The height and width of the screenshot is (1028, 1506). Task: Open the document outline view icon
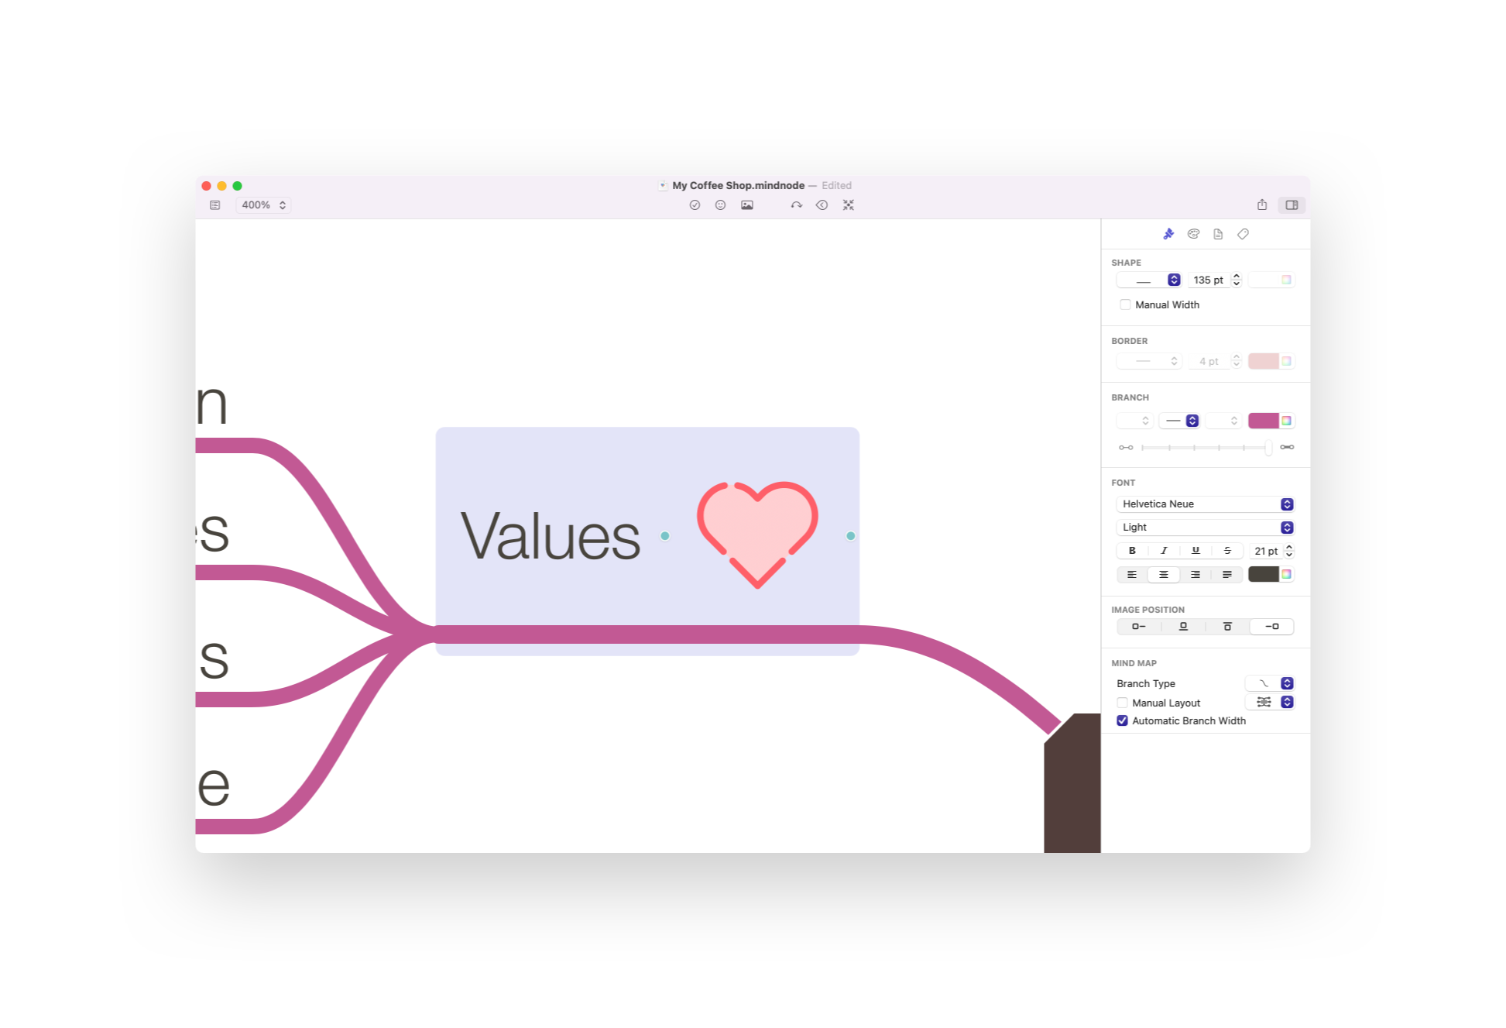215,205
